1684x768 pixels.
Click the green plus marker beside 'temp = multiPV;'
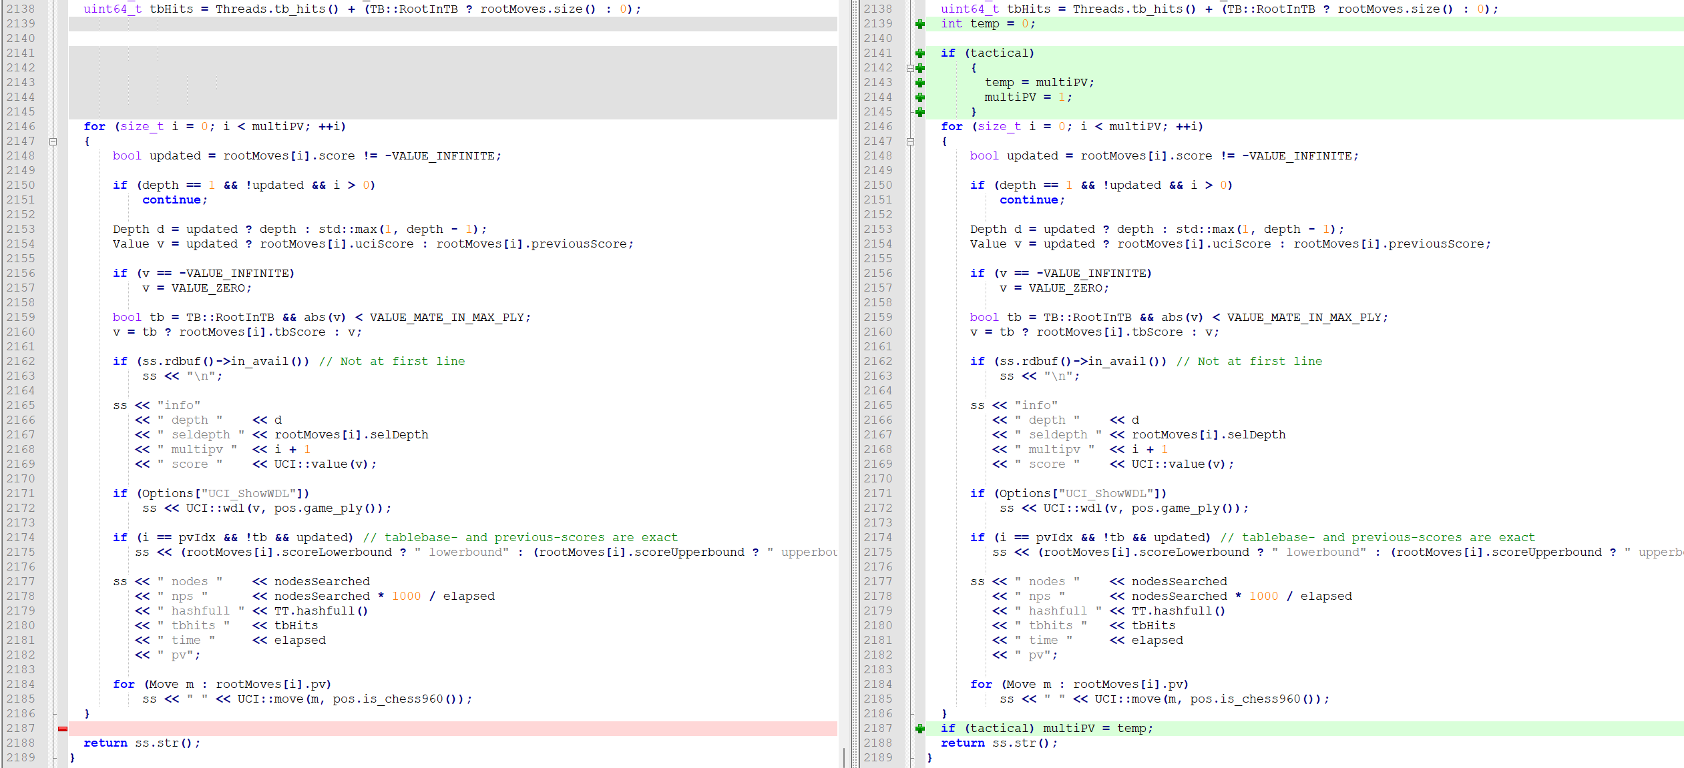(920, 83)
